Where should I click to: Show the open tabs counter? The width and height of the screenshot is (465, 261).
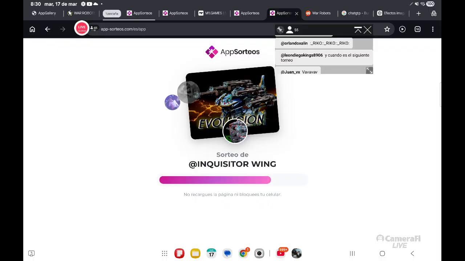point(417,29)
